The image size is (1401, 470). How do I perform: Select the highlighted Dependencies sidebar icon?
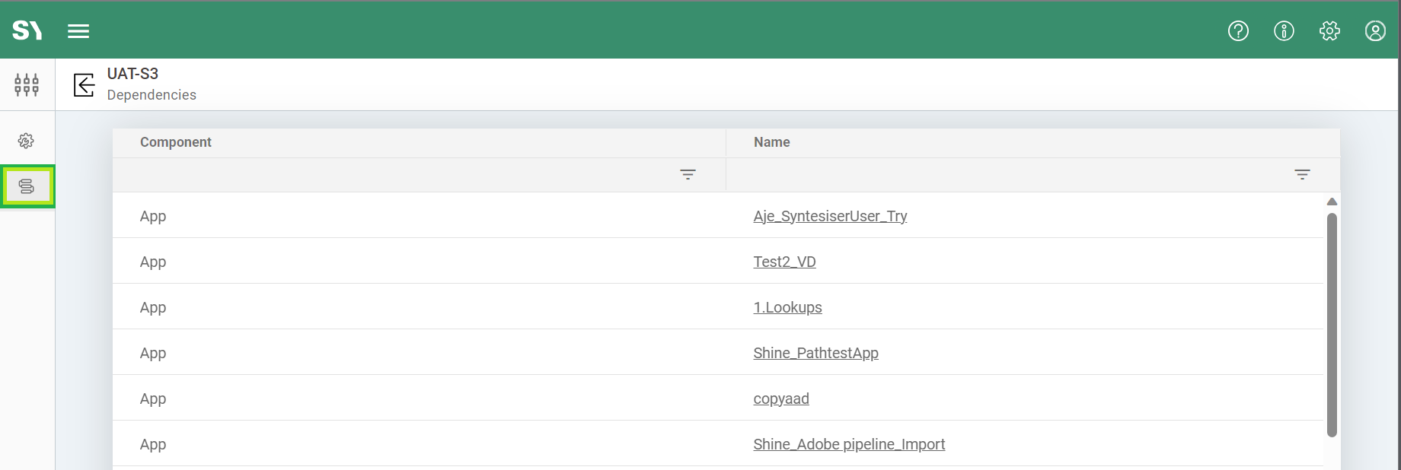click(27, 186)
